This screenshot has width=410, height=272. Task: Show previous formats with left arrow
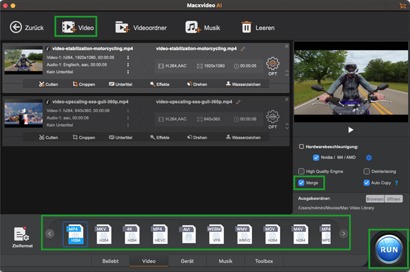[x=50, y=233]
